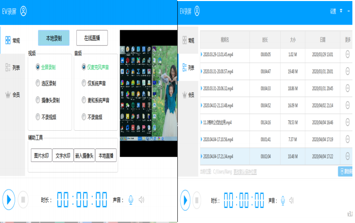Viewport: 355px width, 223px height.
Task: Click the 在线直播 button
Action: click(92, 38)
